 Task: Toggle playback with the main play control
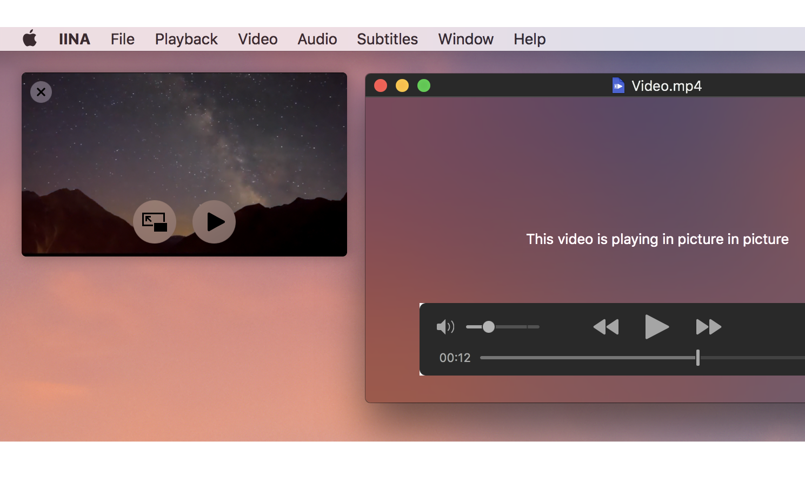pos(656,326)
